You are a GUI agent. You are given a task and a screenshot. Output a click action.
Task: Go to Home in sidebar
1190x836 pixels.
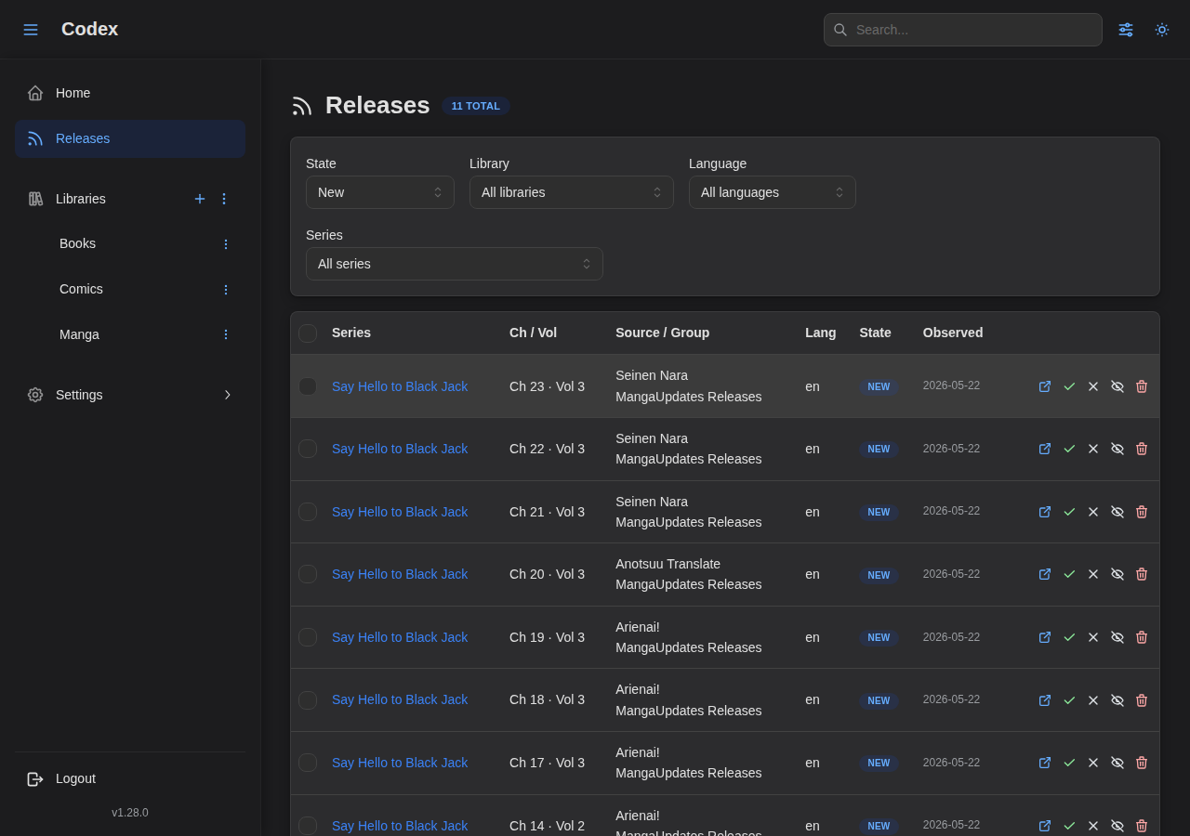click(130, 93)
